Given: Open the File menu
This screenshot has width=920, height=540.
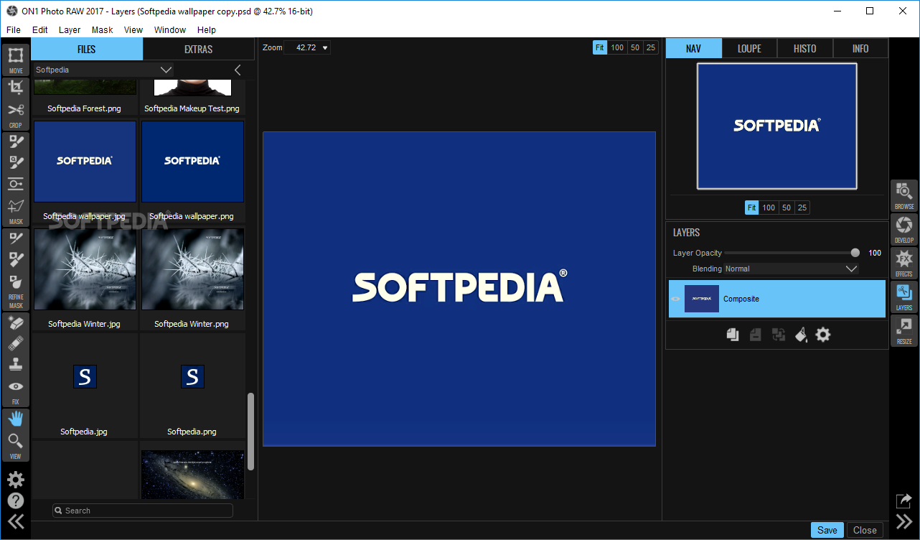Looking at the screenshot, I should coord(14,30).
